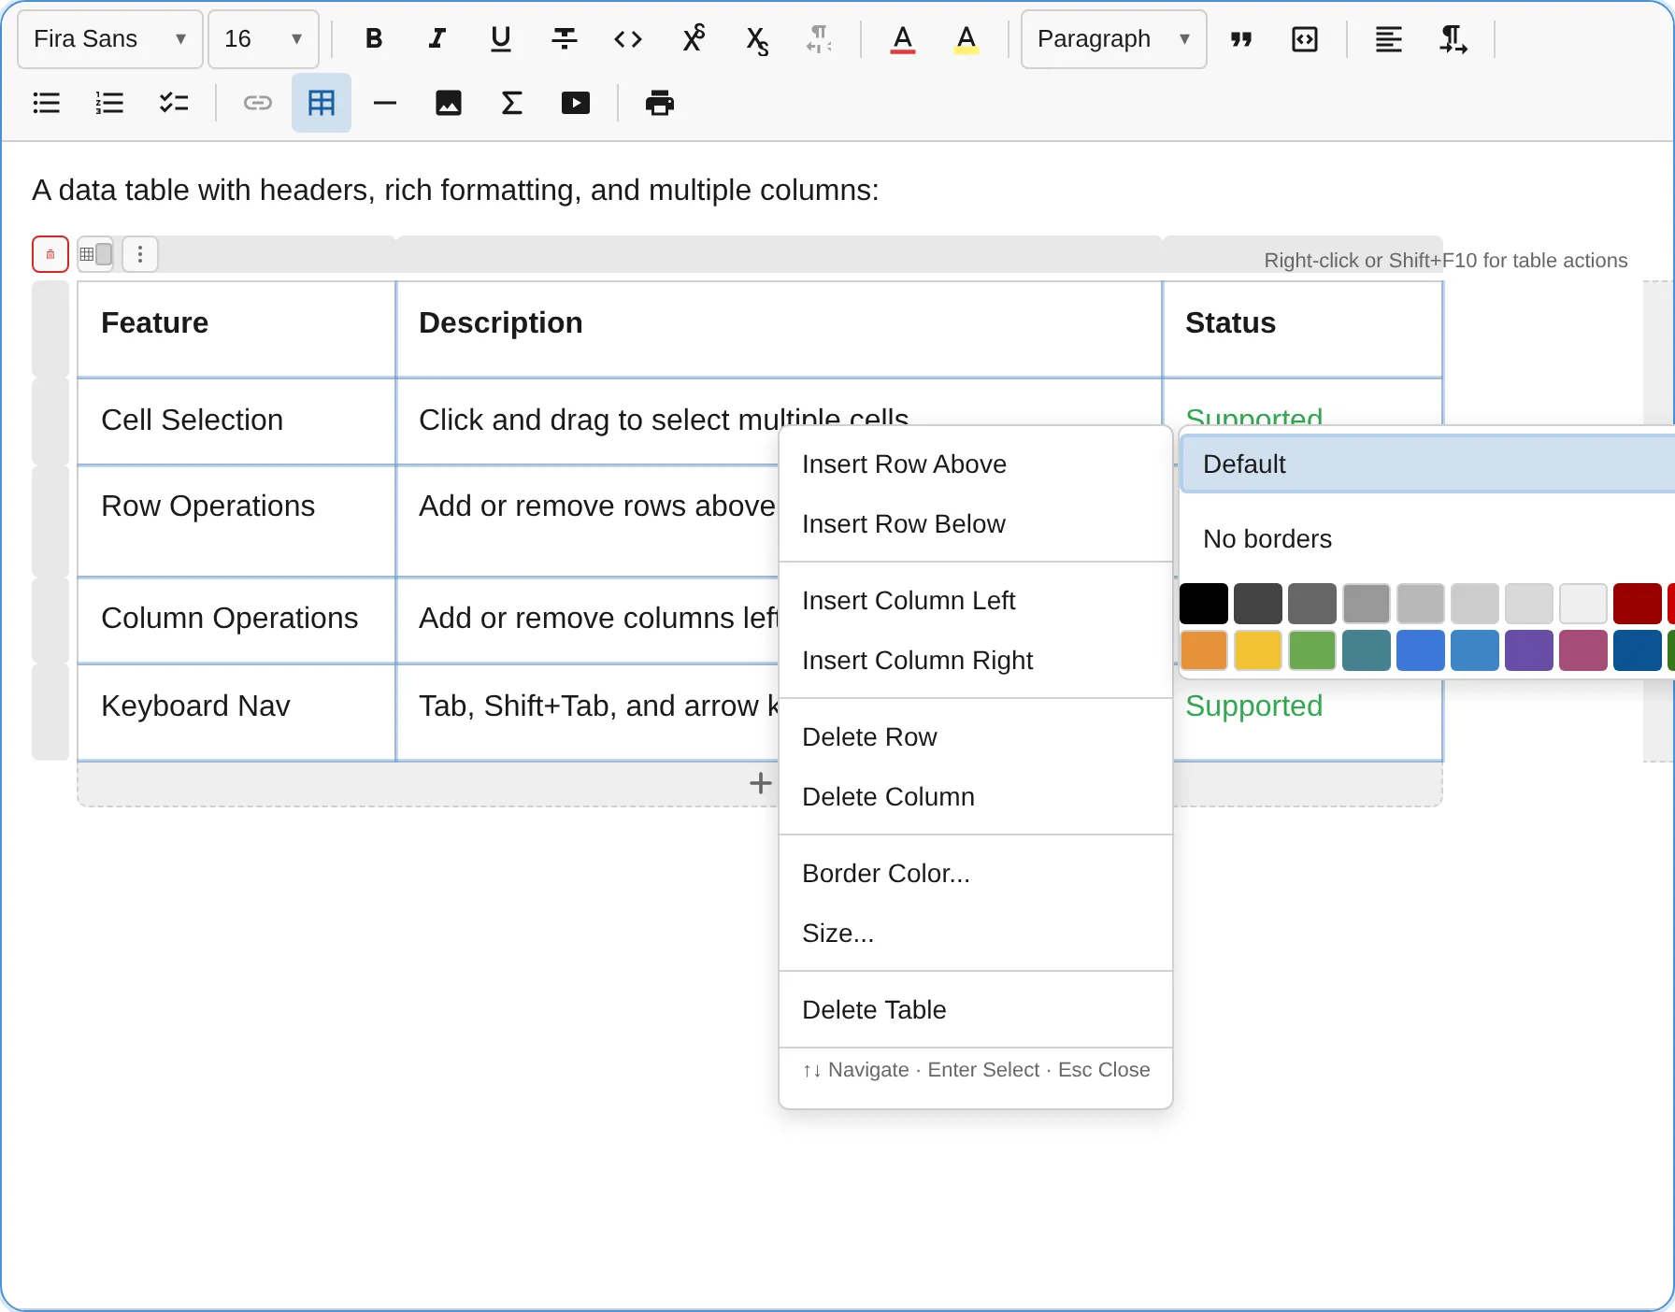Pick the purple border color swatch
This screenshot has width=1675, height=1312.
[x=1529, y=650]
